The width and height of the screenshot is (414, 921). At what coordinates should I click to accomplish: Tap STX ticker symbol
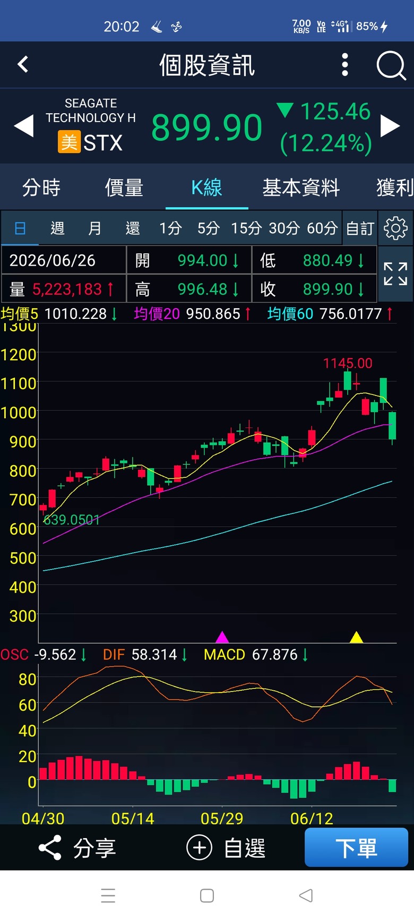tap(103, 142)
